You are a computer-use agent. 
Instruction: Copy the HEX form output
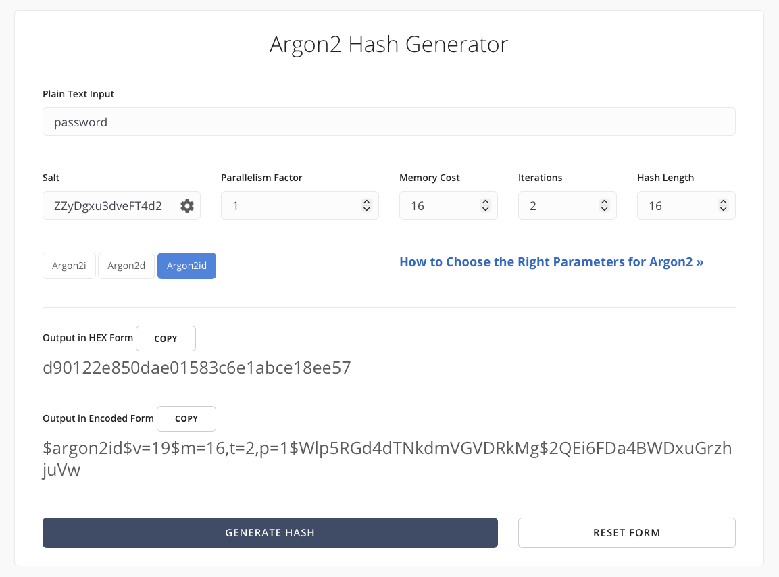click(x=166, y=338)
